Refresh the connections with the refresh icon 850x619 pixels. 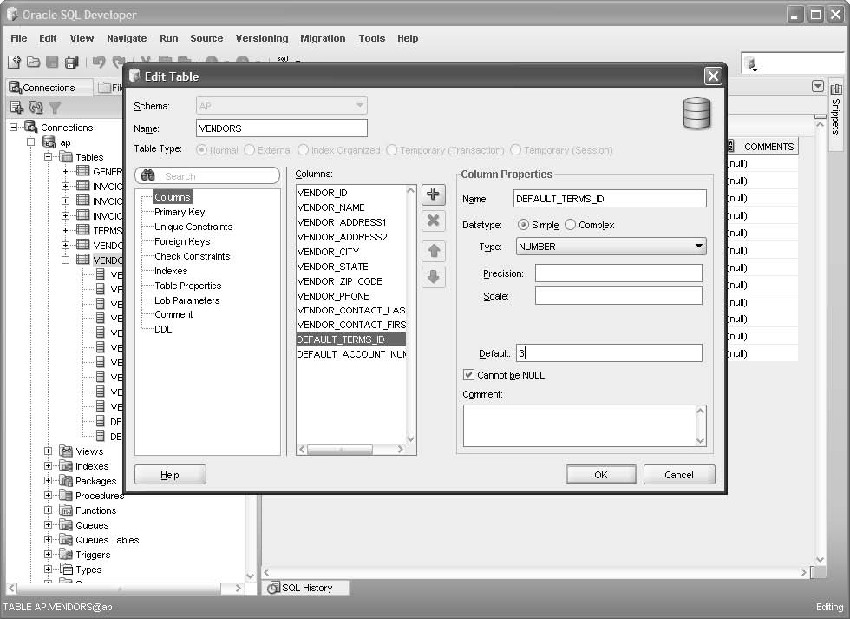click(x=36, y=107)
